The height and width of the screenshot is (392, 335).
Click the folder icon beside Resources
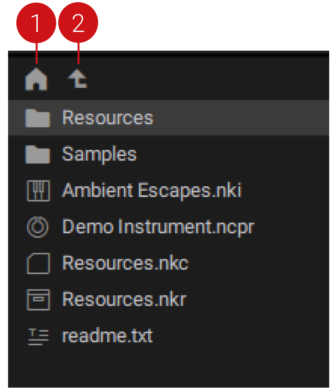point(38,117)
